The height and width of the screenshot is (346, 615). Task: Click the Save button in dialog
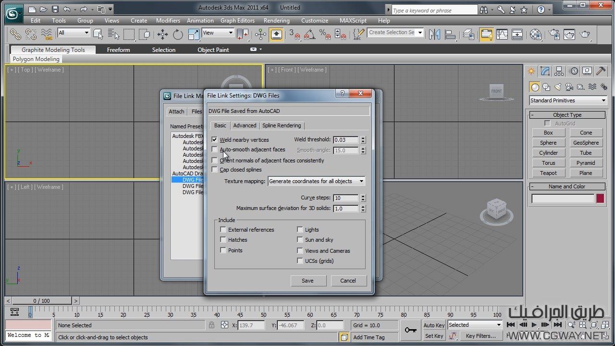[x=307, y=281]
